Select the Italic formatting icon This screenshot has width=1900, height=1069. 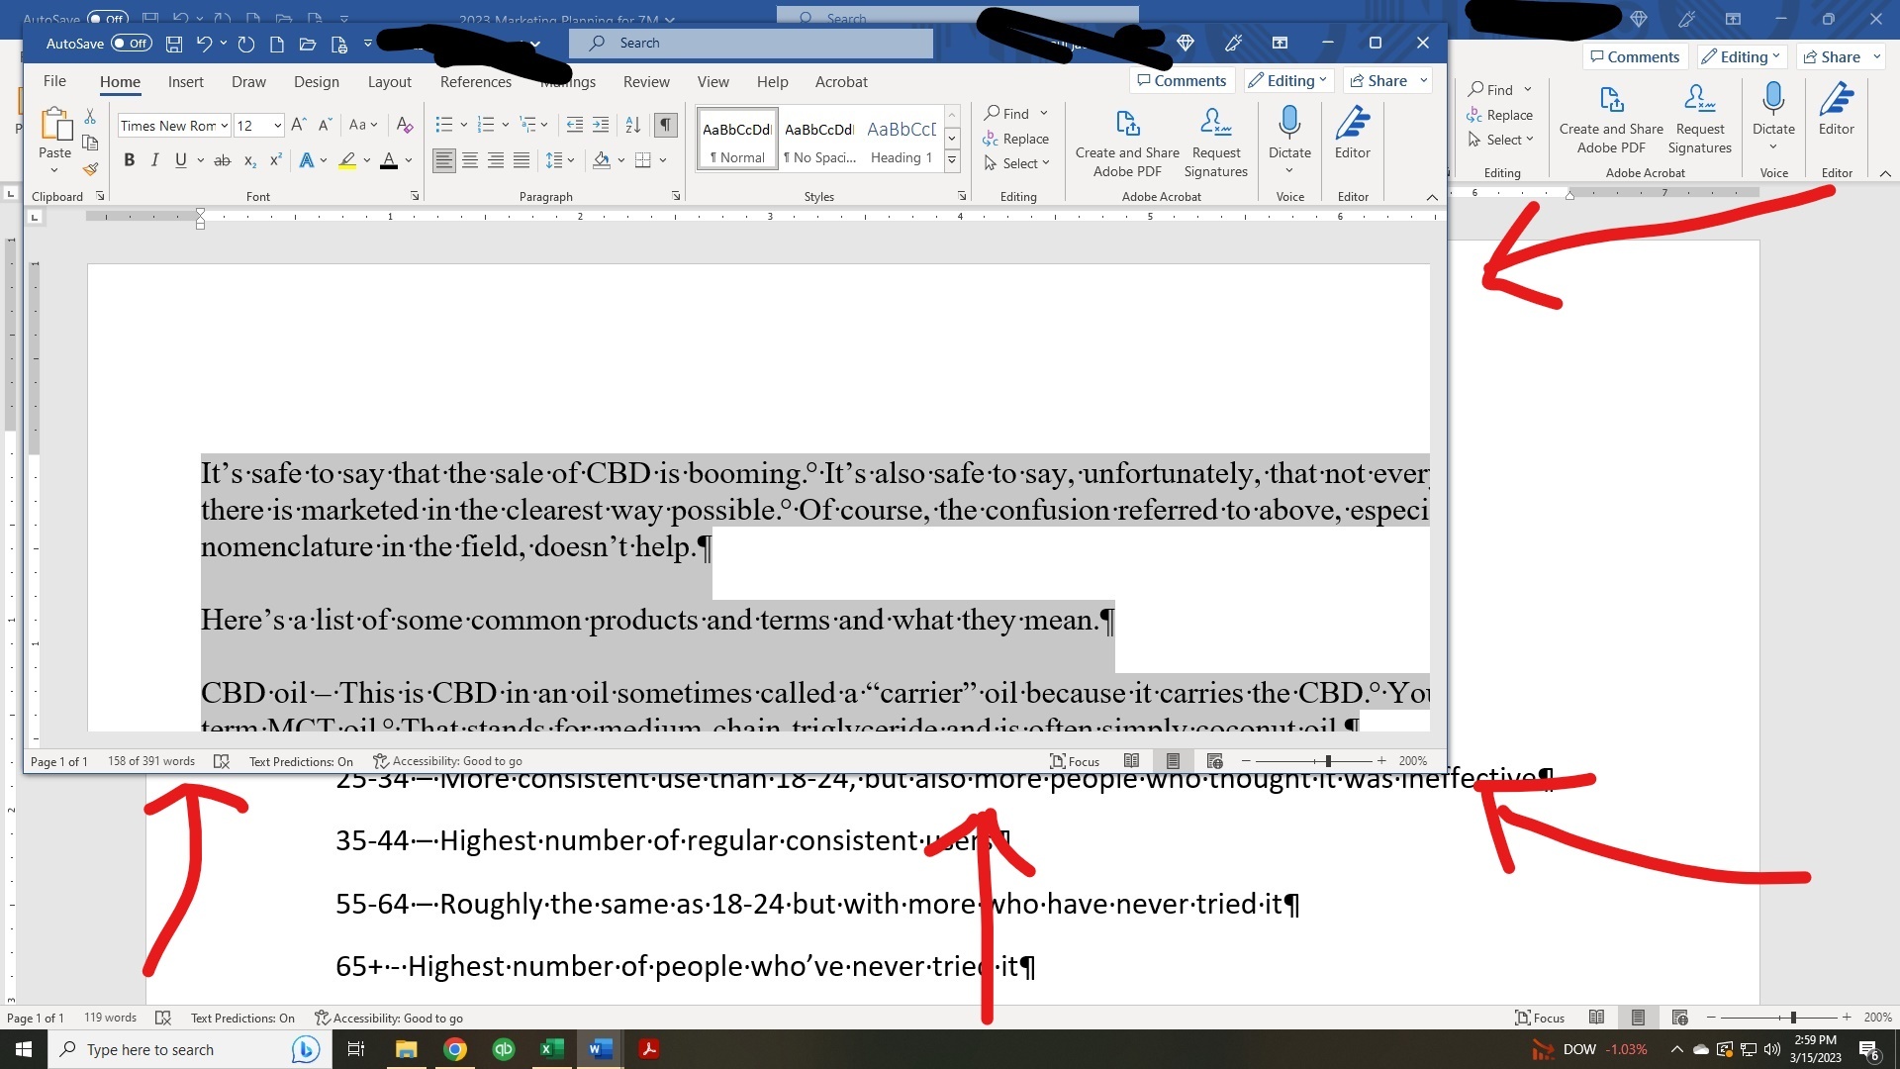pos(155,159)
